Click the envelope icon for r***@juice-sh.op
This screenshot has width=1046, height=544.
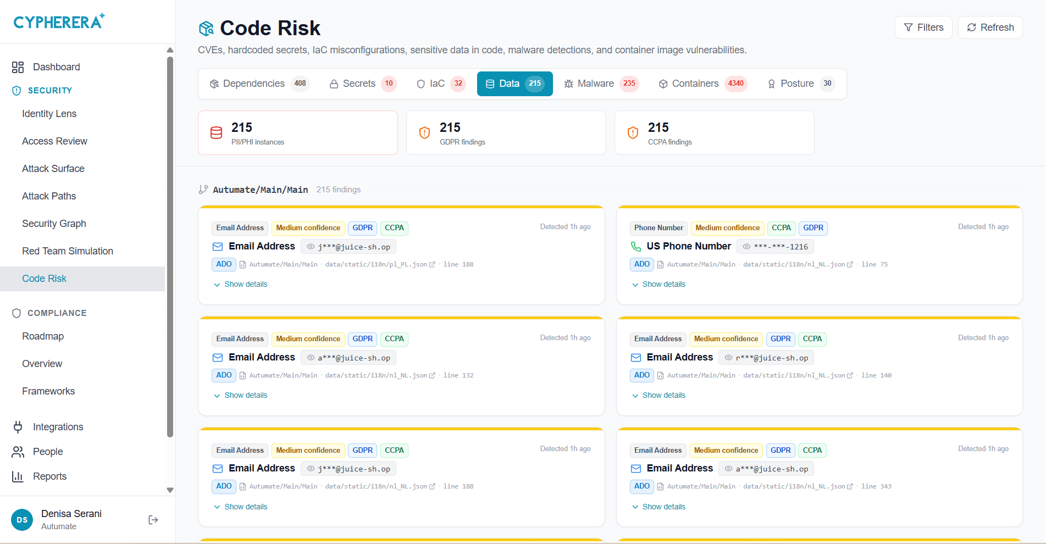[636, 358]
